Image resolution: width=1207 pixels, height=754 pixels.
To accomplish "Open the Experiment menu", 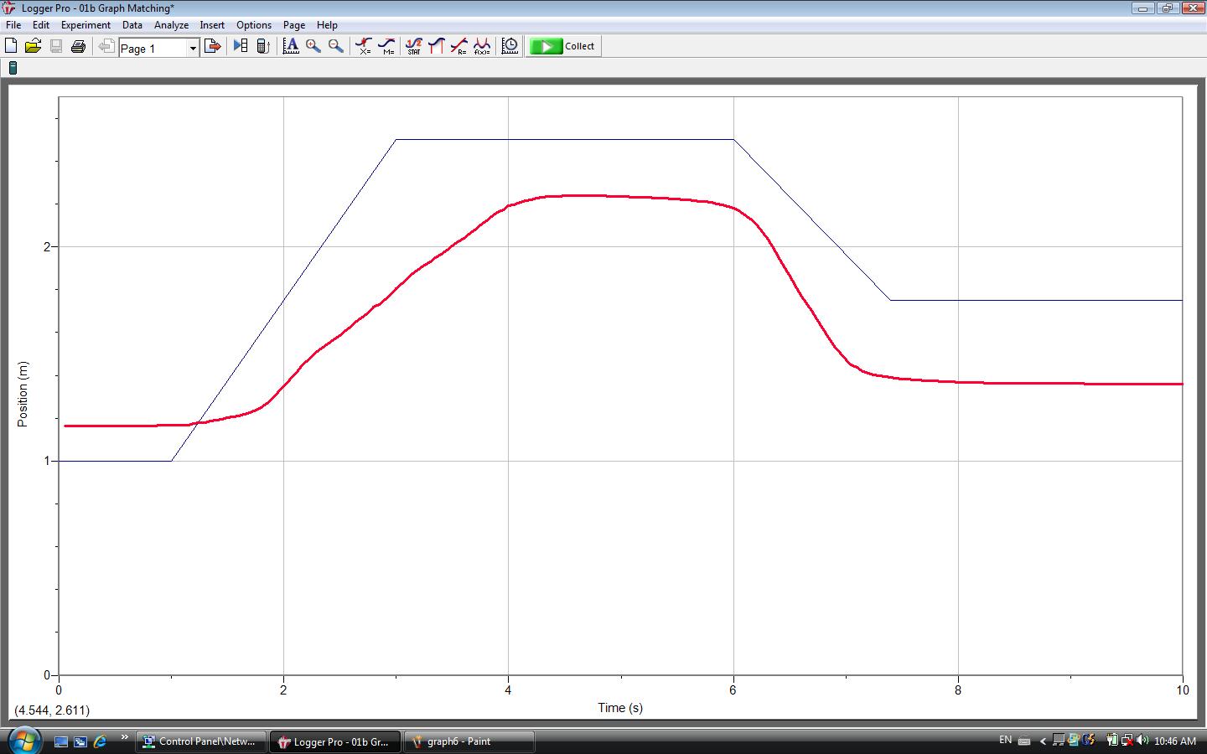I will point(85,24).
